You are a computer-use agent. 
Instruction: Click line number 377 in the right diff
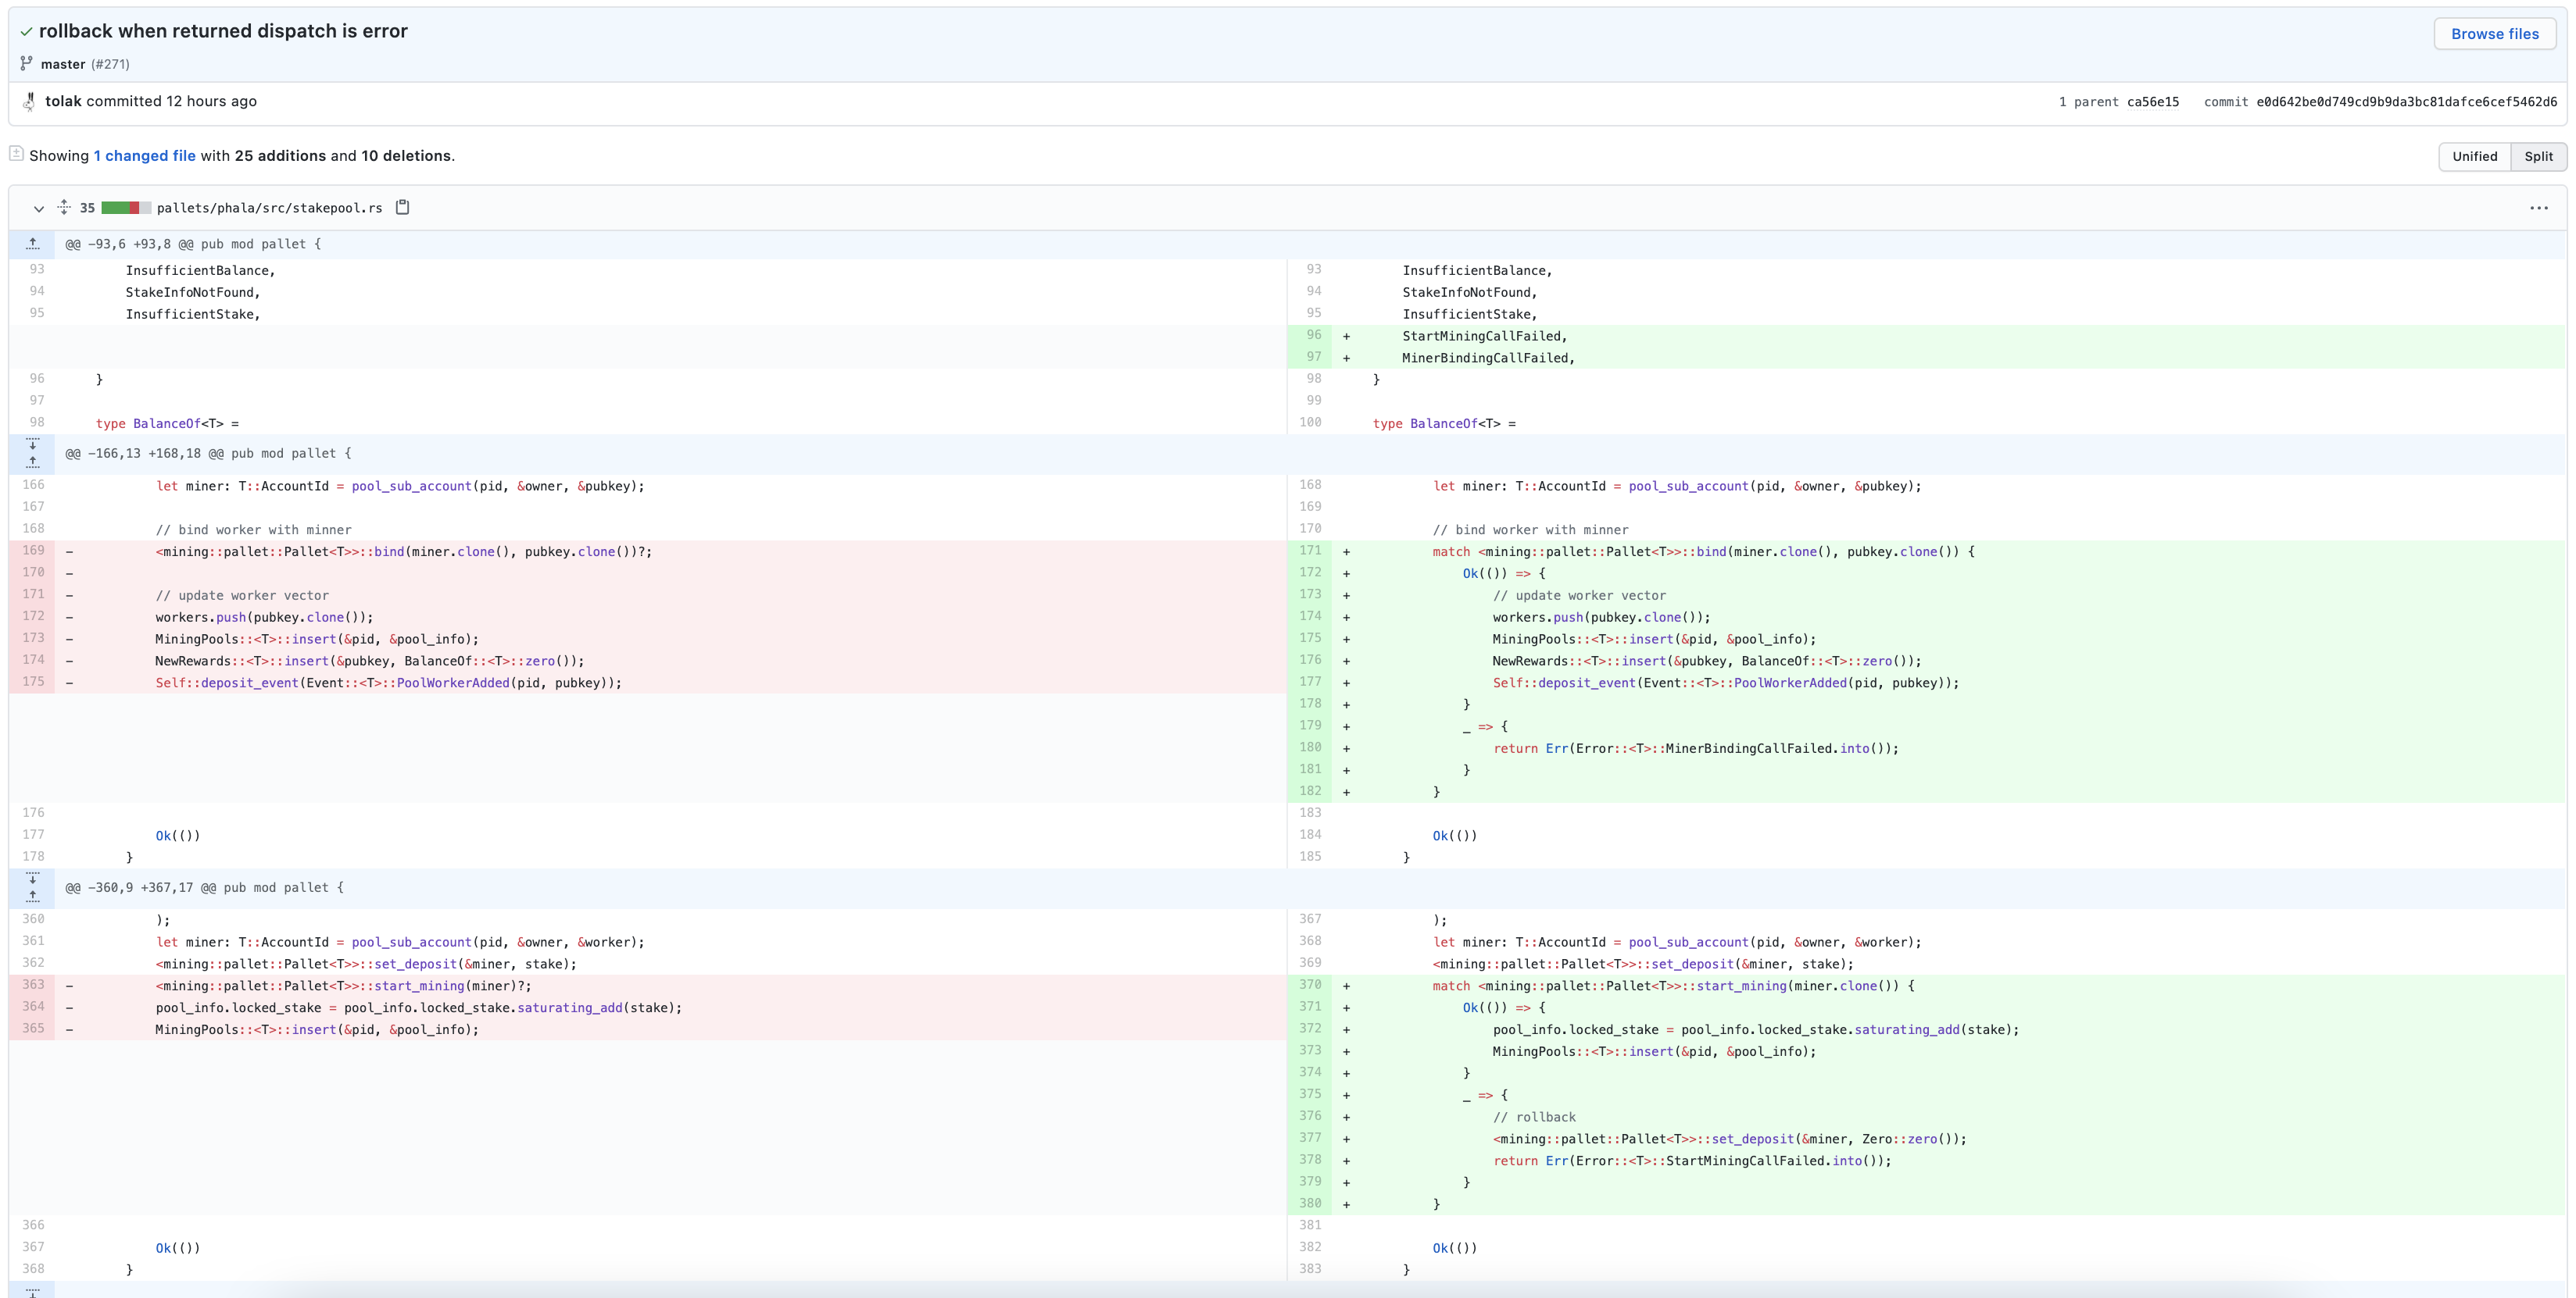coord(1310,1137)
